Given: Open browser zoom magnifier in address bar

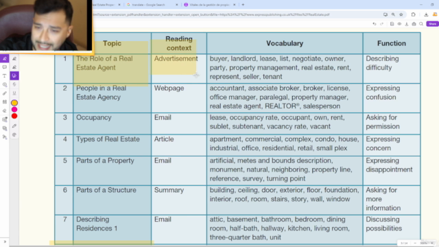Looking at the screenshot, I should click(x=393, y=14).
